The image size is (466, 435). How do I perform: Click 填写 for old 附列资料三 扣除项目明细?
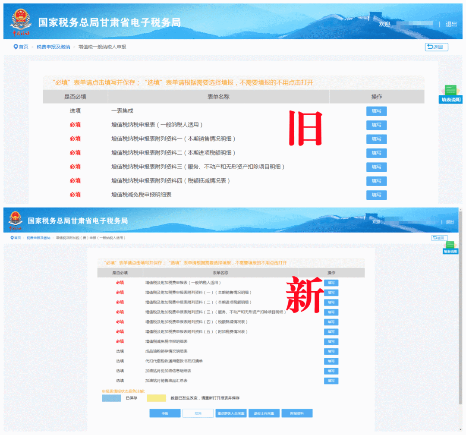pos(376,167)
